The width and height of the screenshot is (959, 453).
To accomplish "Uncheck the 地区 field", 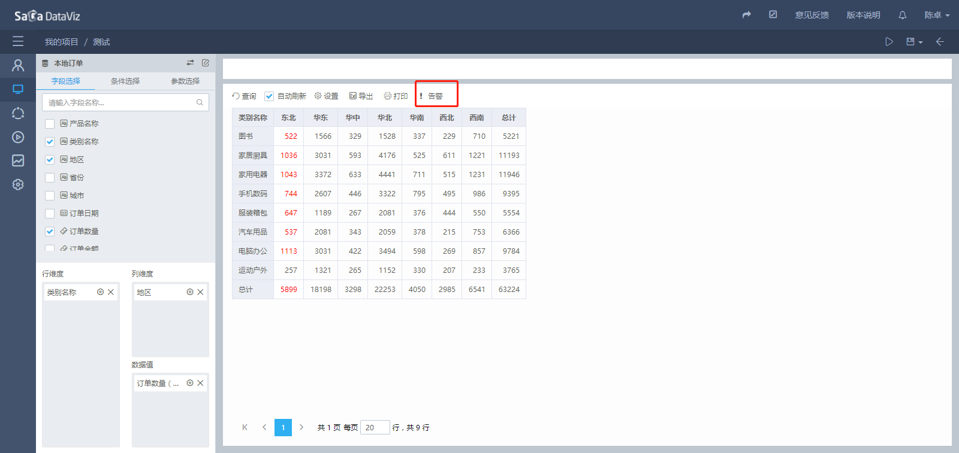I will click(50, 159).
